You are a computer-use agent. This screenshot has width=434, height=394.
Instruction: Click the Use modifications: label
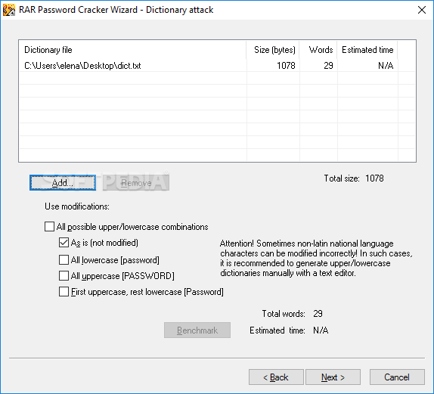tap(77, 206)
